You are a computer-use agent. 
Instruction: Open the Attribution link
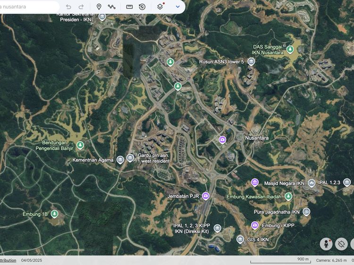click(8, 260)
